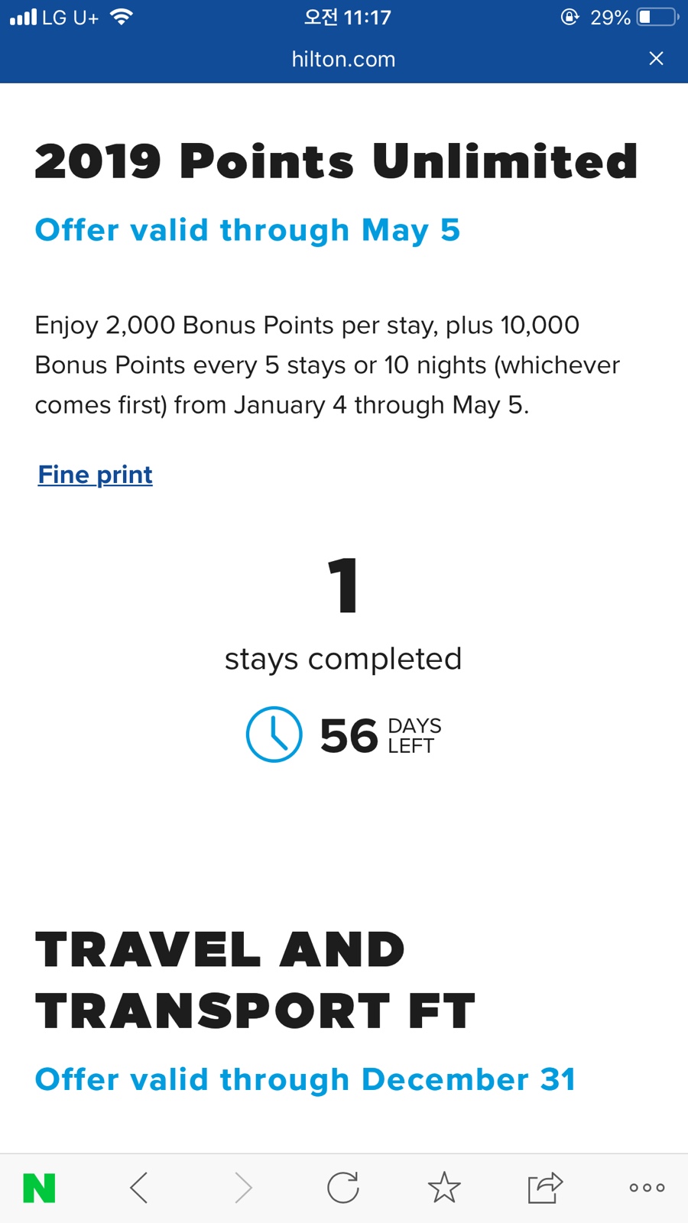This screenshot has height=1223, width=688.
Task: Tap the Wi-Fi status icon
Action: pos(122,17)
